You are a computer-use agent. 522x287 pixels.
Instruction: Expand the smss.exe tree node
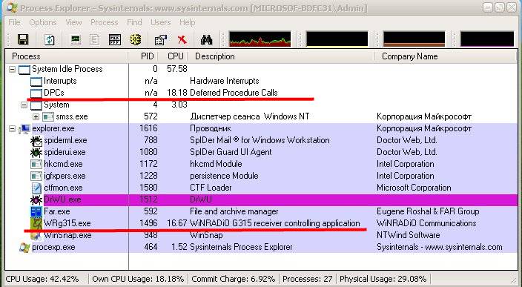[36, 117]
